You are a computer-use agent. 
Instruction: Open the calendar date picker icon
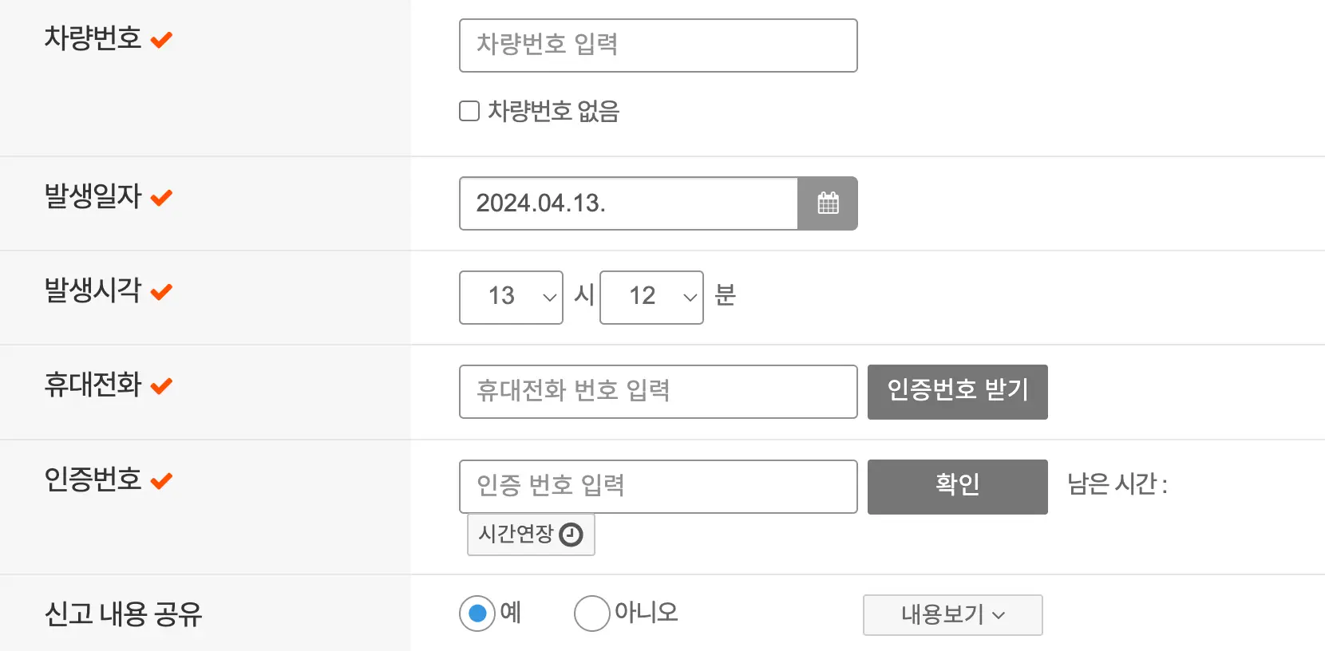(x=829, y=203)
